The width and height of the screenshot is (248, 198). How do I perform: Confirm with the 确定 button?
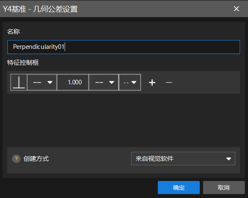click(x=179, y=188)
